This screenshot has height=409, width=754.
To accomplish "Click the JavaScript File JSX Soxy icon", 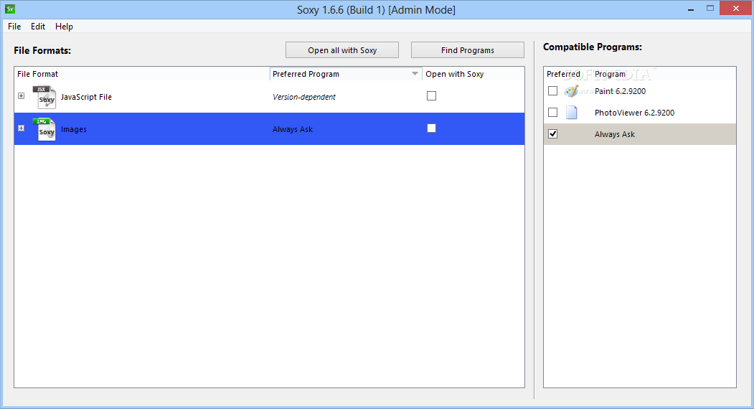I will pos(44,97).
